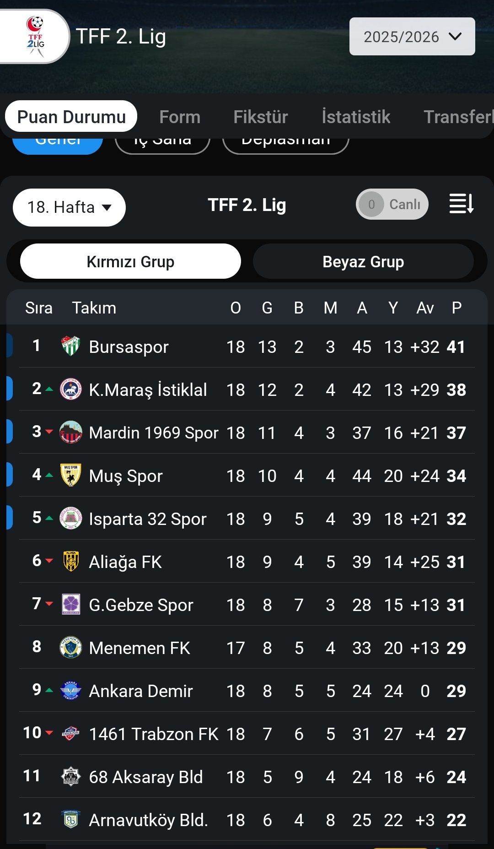Tap the Menemen FK club crest
494x849 pixels.
71,648
